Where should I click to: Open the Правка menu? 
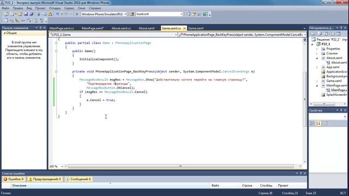[x=18, y=8]
